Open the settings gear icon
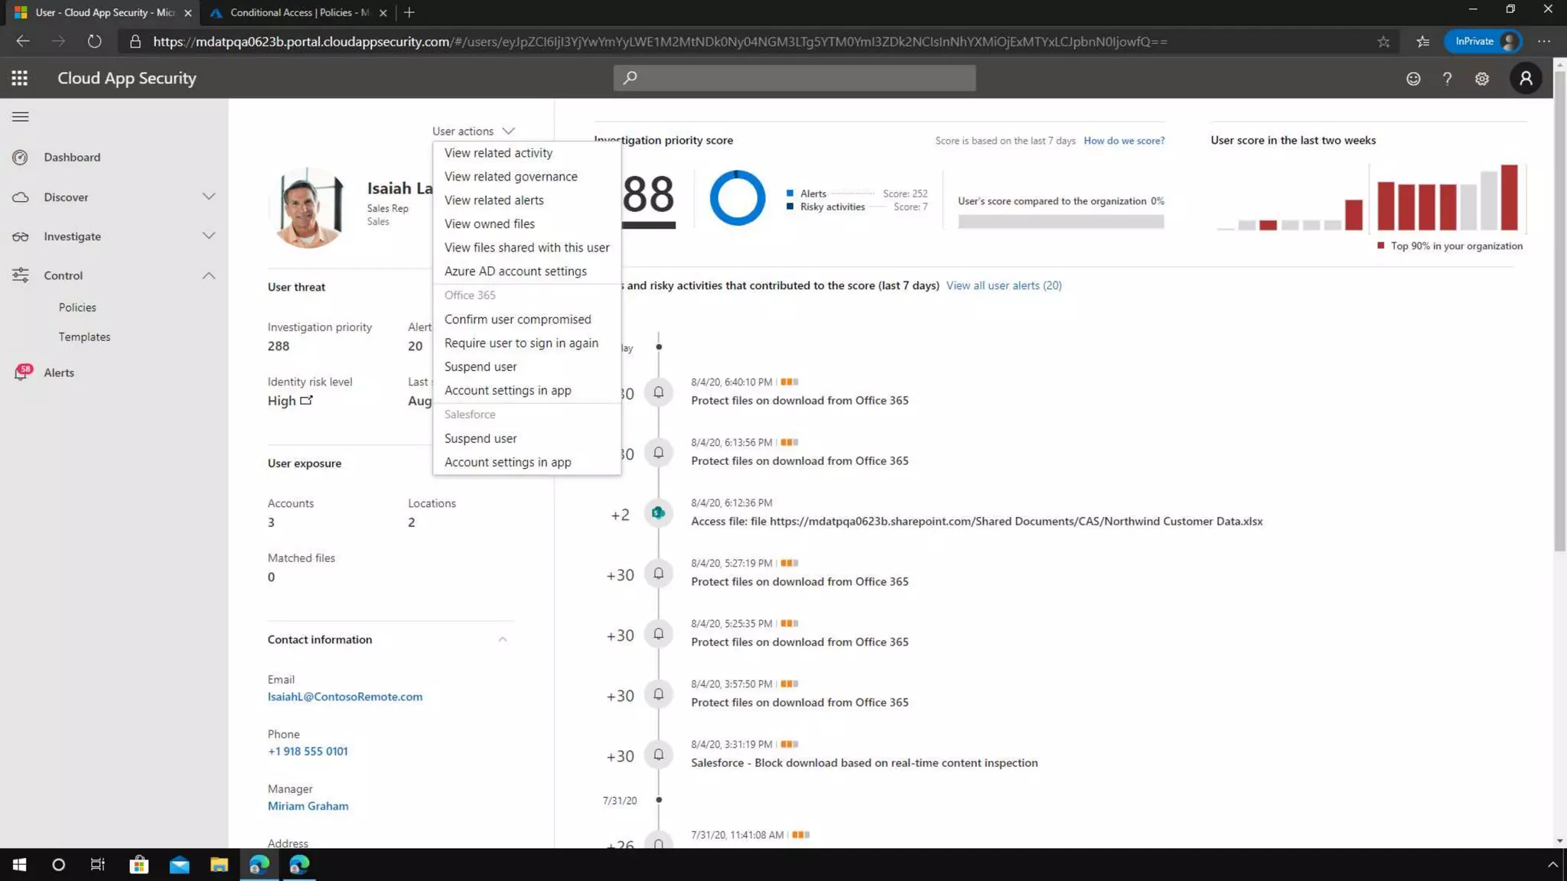Image resolution: width=1567 pixels, height=881 pixels. 1482,79
